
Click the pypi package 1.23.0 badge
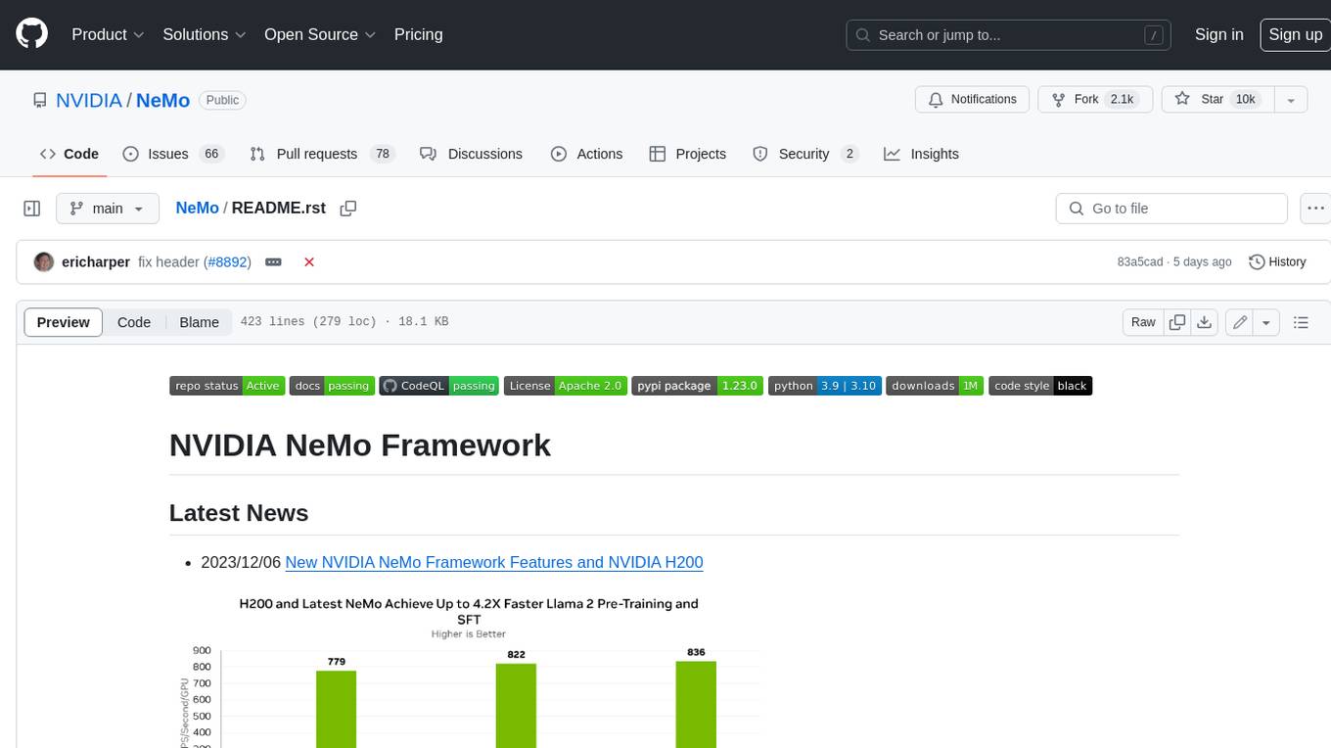point(697,386)
